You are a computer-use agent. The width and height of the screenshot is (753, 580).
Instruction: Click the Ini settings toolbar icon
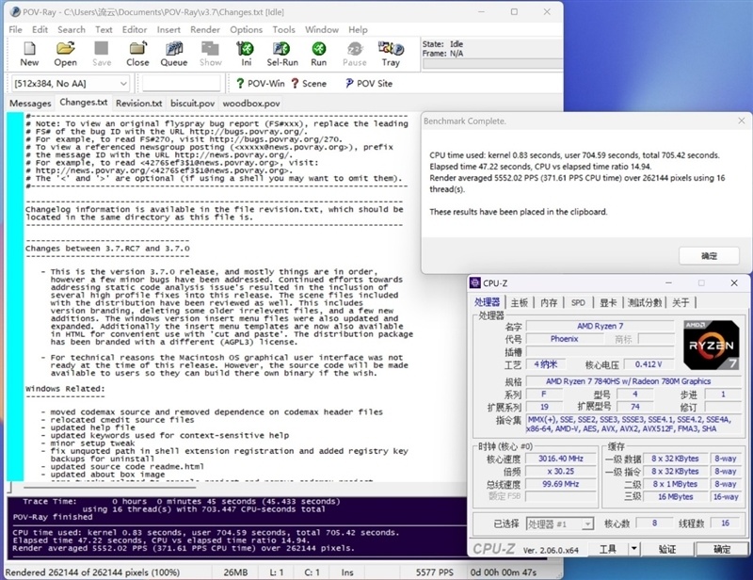point(247,54)
